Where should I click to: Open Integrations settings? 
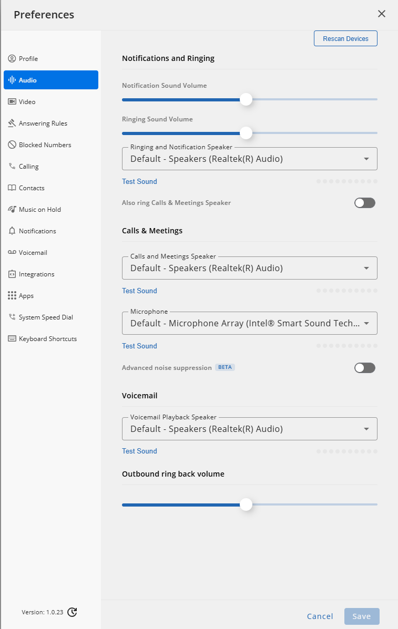click(51, 274)
